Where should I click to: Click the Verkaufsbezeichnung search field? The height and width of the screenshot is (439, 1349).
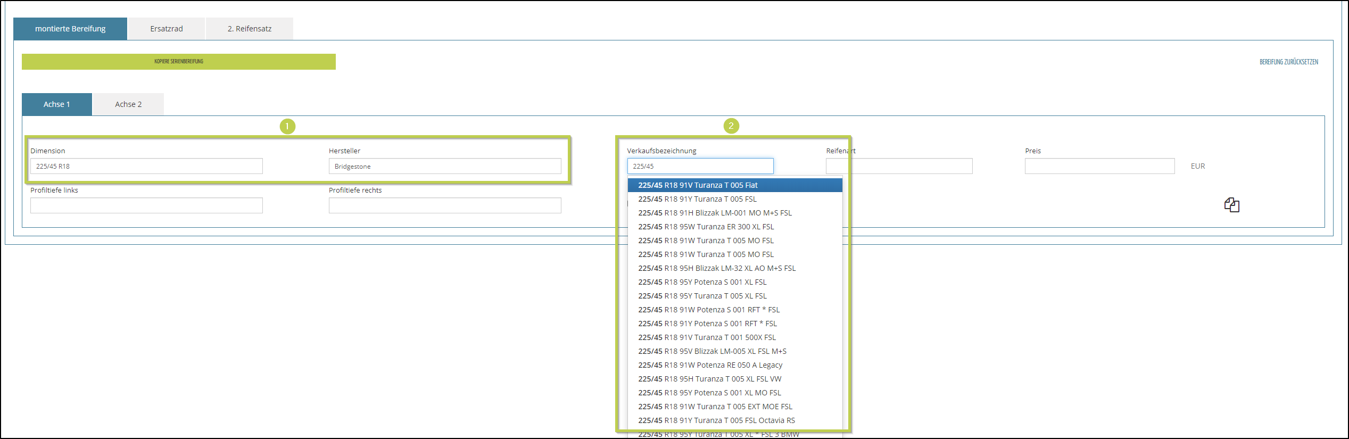[700, 166]
